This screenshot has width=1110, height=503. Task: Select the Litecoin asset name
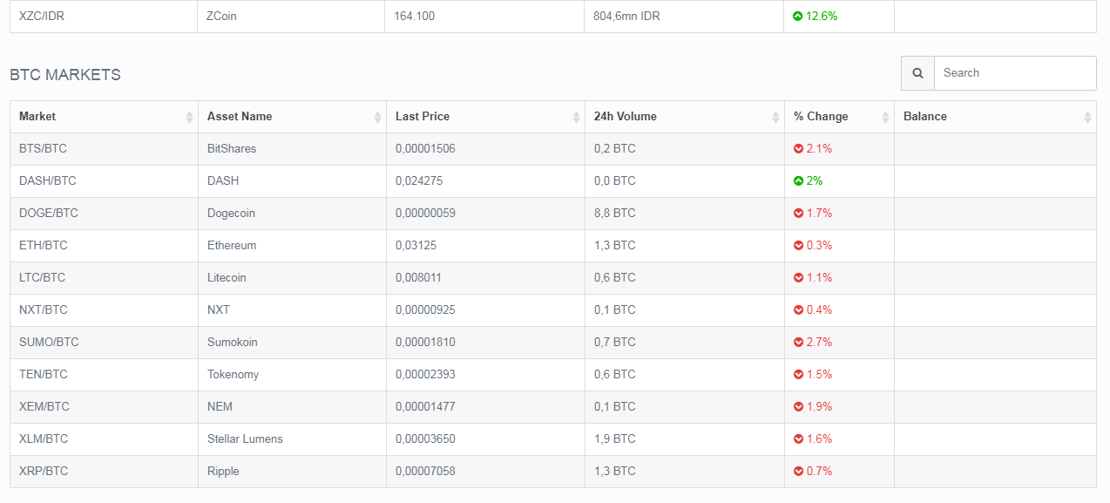click(227, 278)
